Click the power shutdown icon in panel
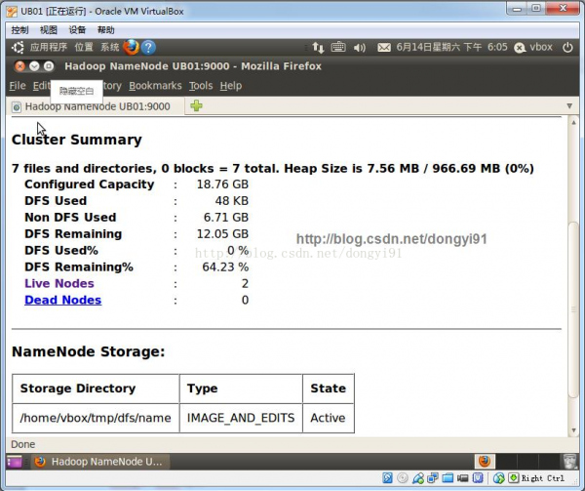This screenshot has width=585, height=491. click(567, 48)
